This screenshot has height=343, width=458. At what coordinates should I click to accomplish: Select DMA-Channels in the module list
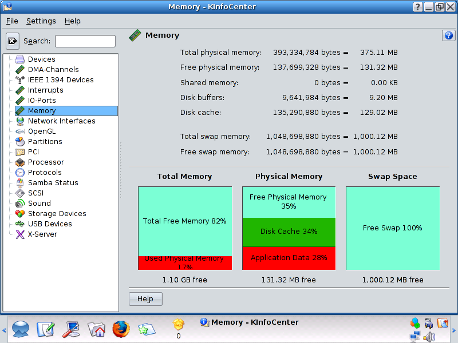53,69
